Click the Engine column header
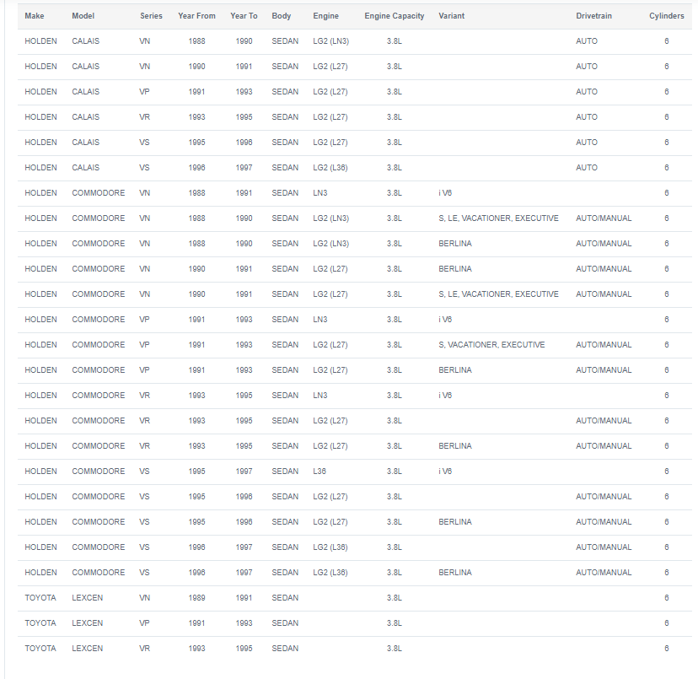The image size is (698, 679). point(326,15)
